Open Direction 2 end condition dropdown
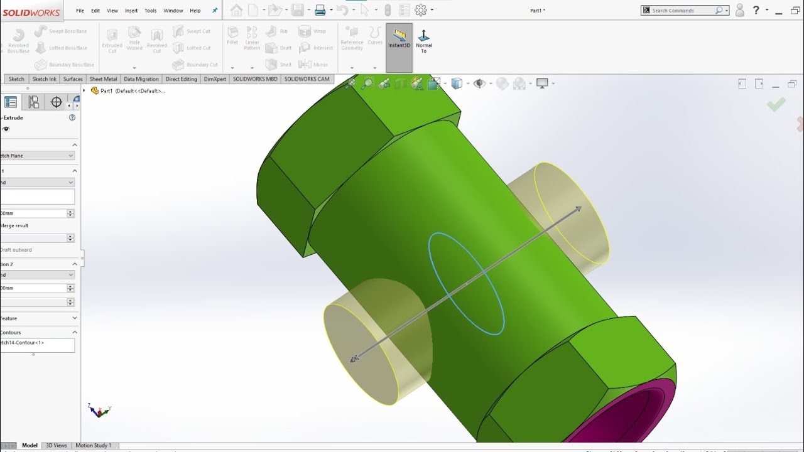 coord(37,274)
